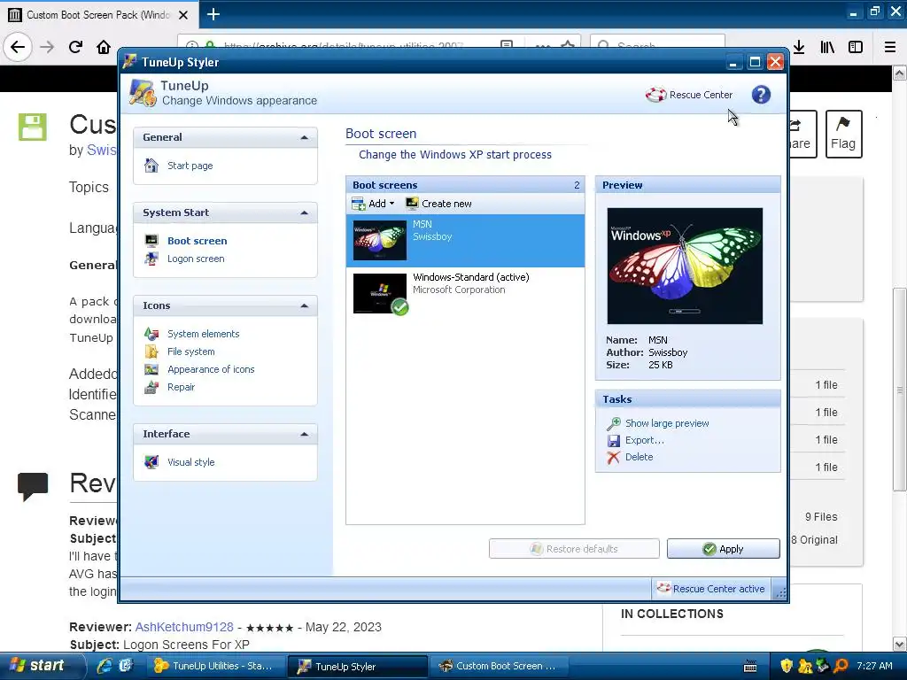Open AshKetchum9128 reviewer profile link
Viewport: 907px width, 680px height.
[x=184, y=627]
